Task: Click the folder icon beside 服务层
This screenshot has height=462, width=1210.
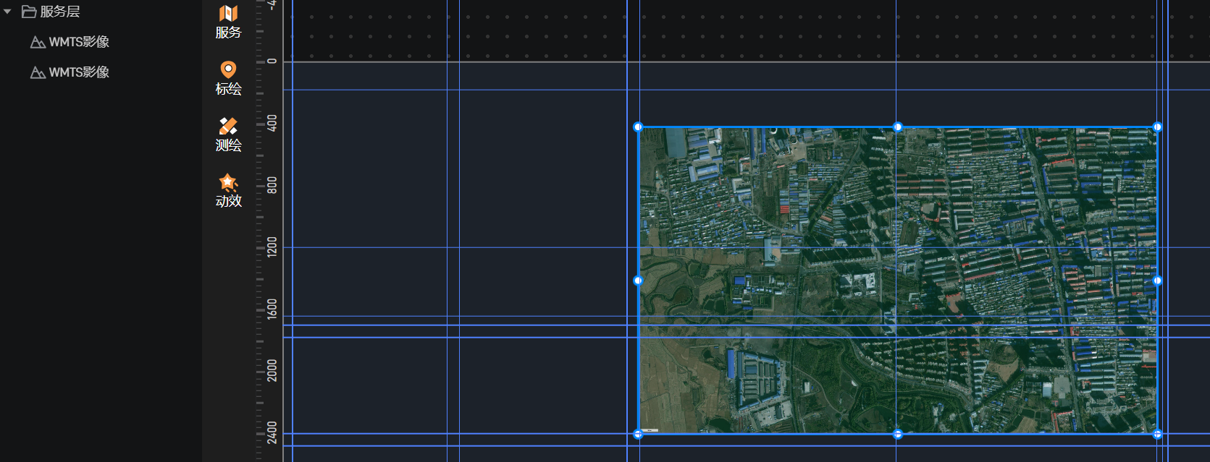Action: click(29, 12)
